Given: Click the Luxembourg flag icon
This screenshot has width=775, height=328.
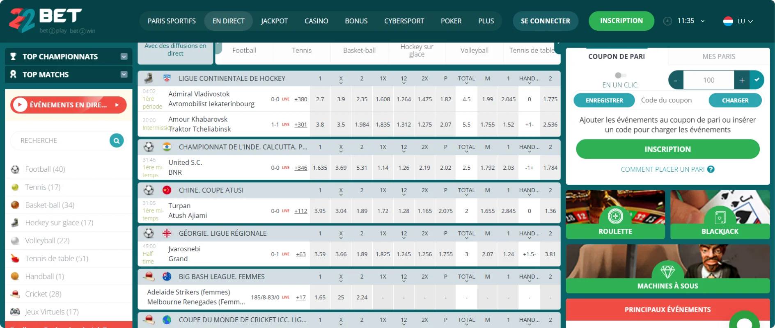Looking at the screenshot, I should click(728, 21).
